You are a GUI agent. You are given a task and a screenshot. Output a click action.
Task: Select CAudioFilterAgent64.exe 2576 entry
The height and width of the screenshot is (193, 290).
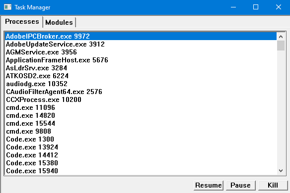pyautogui.click(x=141, y=92)
